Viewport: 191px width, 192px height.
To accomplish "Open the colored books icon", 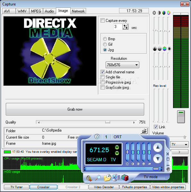I will pos(125,178).
